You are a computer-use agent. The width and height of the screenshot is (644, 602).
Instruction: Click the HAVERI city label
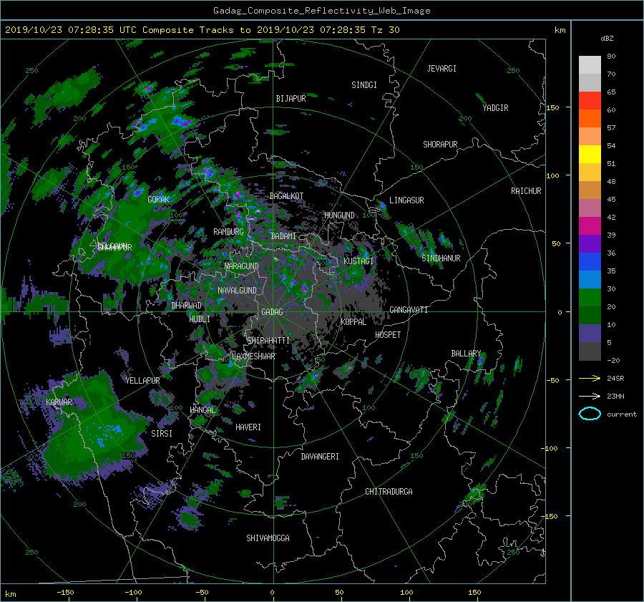[x=248, y=428]
